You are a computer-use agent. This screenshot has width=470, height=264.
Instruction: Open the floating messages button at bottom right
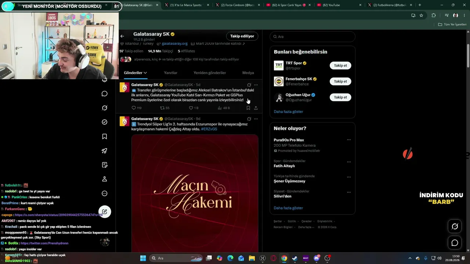pos(455,243)
